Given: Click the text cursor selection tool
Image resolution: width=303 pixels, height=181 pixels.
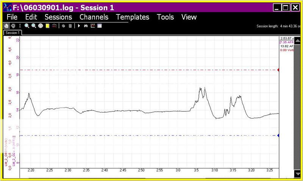Looking at the screenshot, I should coord(20,26).
